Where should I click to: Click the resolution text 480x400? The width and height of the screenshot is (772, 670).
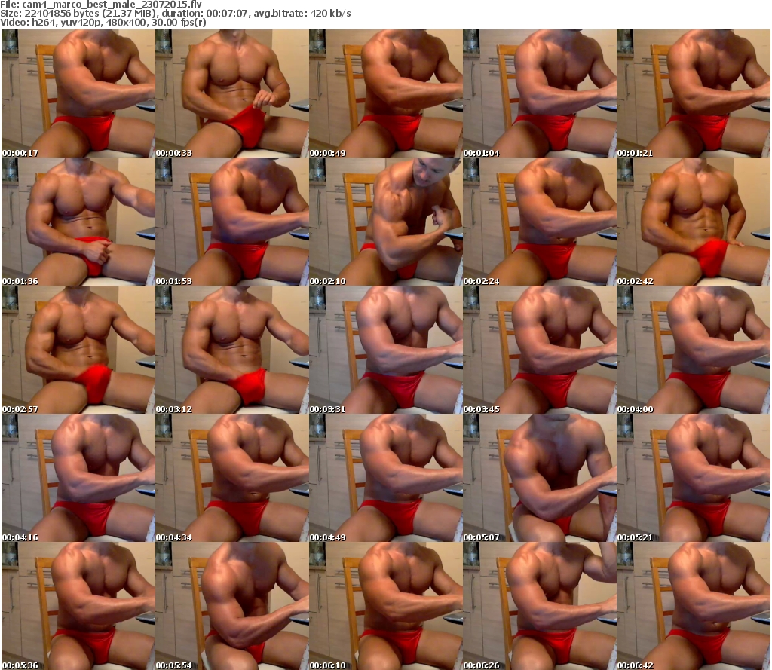click(127, 22)
